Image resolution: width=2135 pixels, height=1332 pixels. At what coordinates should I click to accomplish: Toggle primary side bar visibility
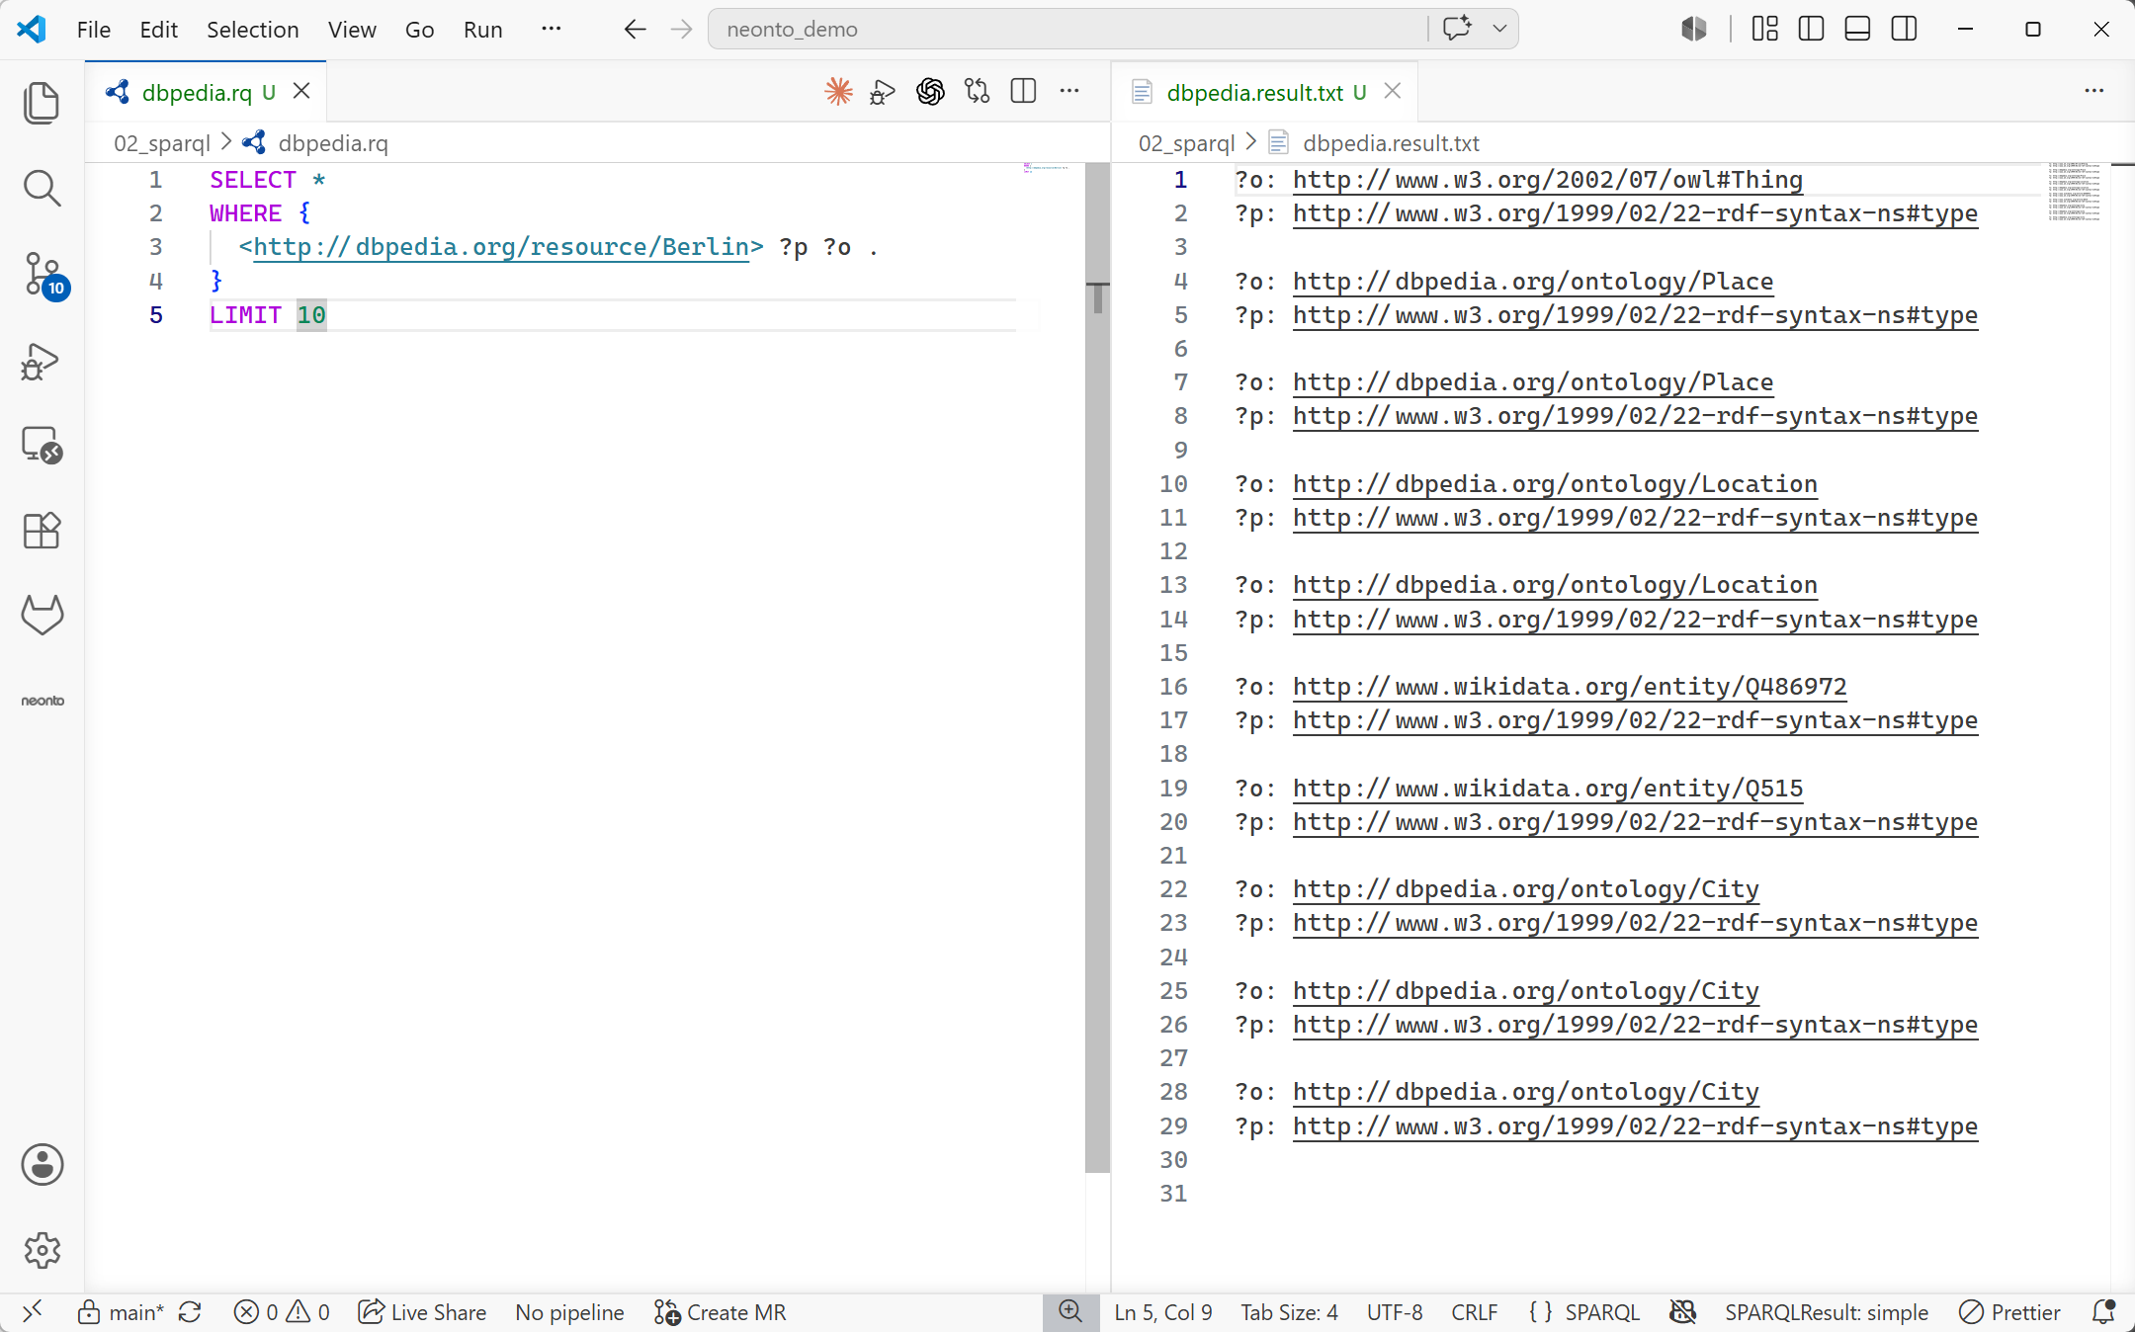pos(1811,30)
